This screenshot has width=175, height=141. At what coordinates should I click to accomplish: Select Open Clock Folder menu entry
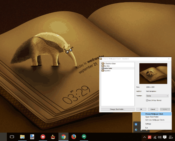pos(156,117)
